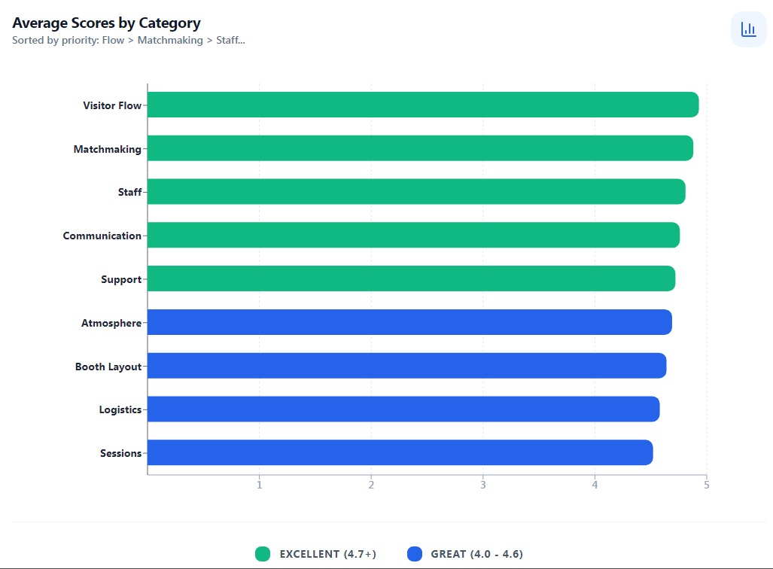This screenshot has width=773, height=569.
Task: Select the Sessions bar
Action: [x=399, y=452]
